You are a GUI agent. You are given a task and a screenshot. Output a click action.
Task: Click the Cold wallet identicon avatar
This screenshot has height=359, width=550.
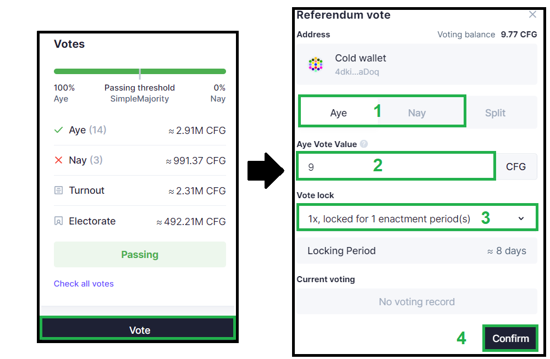click(316, 64)
